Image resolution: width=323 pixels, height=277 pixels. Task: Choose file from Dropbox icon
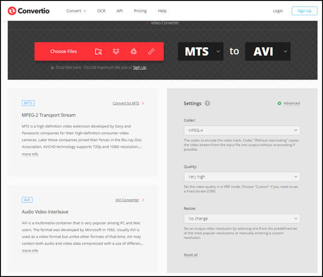coord(115,52)
